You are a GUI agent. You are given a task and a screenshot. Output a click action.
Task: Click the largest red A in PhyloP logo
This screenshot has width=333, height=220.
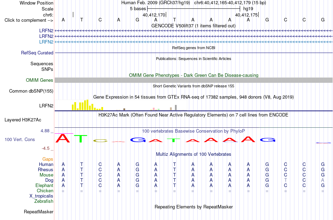pyautogui.click(x=63, y=138)
